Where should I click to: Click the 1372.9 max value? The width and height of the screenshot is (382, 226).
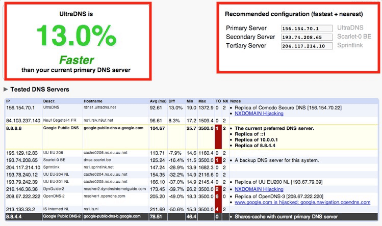[x=206, y=107]
